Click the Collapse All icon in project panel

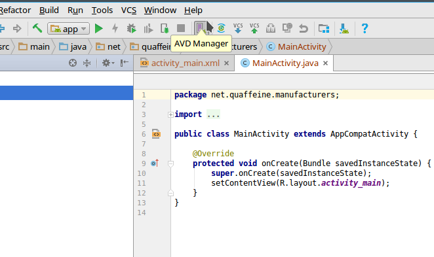point(87,63)
